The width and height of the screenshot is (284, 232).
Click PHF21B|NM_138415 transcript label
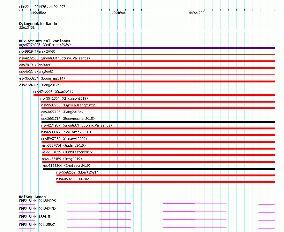coord(34,217)
